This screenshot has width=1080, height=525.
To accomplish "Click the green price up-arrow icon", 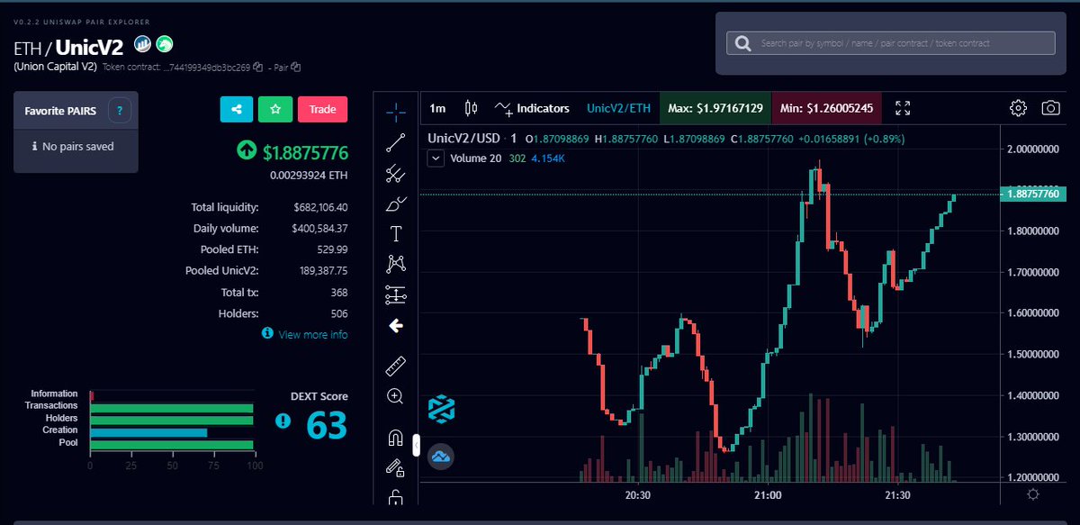I will pyautogui.click(x=247, y=152).
